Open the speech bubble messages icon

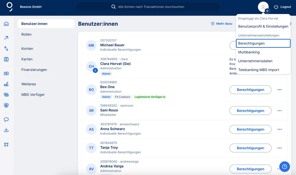click(x=6, y=119)
